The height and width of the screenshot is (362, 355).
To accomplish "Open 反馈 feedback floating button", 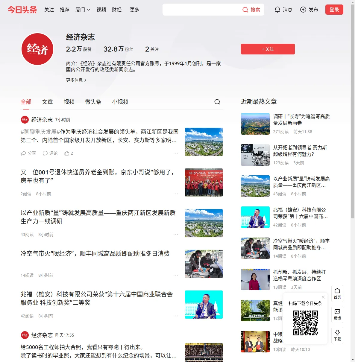I will click(x=337, y=314).
